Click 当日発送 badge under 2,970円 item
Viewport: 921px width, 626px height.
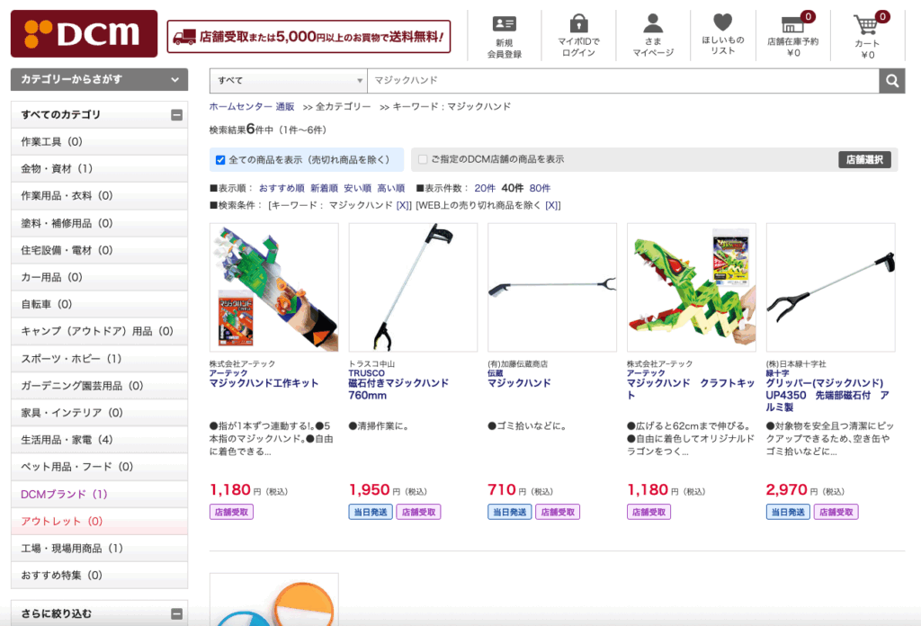click(x=788, y=512)
